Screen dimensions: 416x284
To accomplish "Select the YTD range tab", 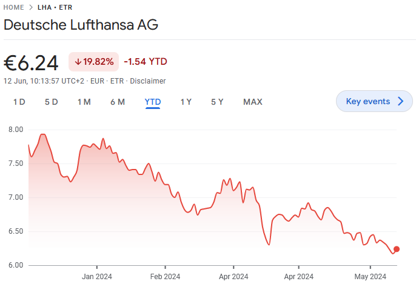I will [153, 102].
